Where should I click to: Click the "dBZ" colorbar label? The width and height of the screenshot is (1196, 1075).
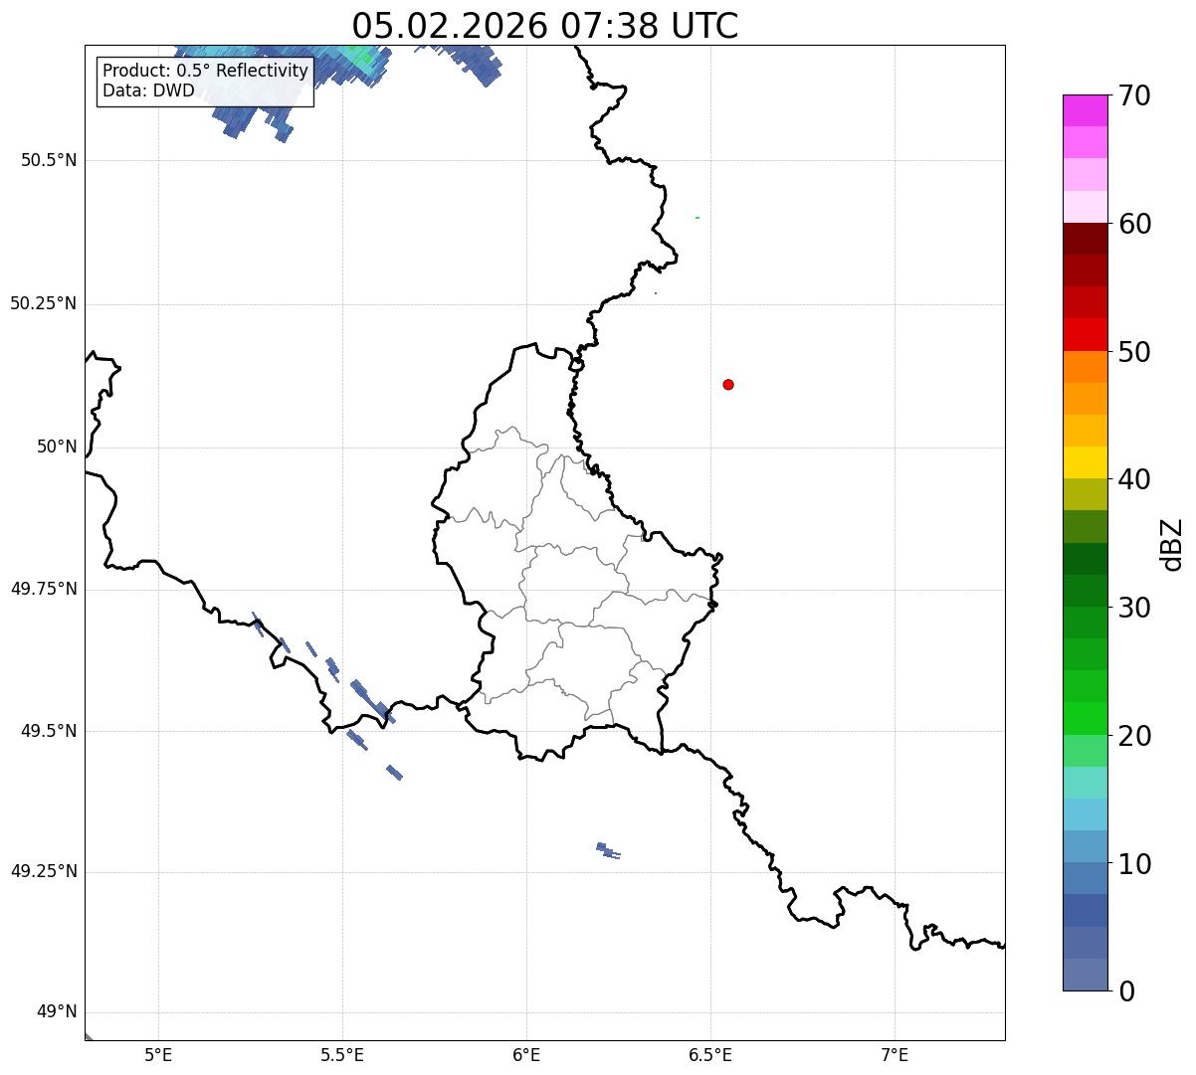pos(1172,543)
